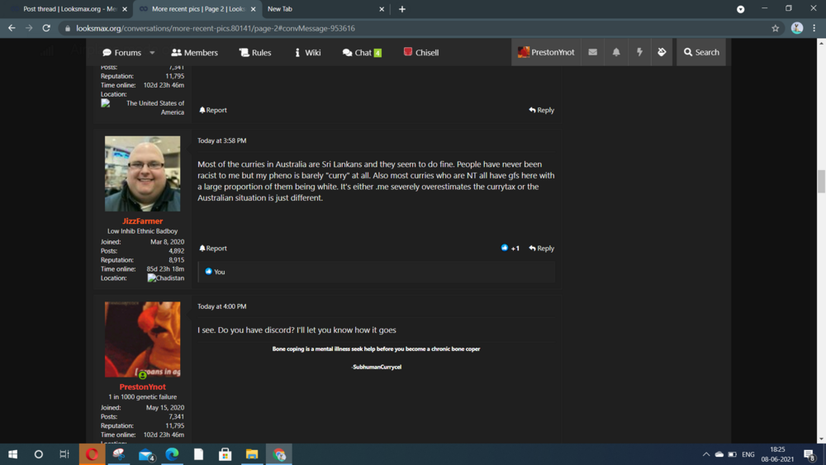Screen dimensions: 826x465
Task: Click the battery tray icon
Action: 732,454
